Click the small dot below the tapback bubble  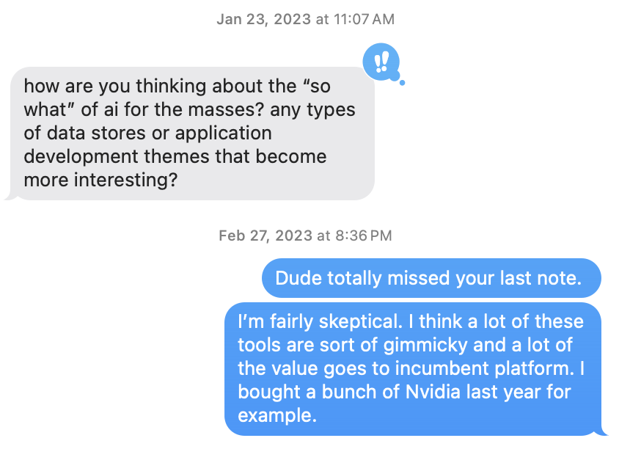pyautogui.click(x=402, y=83)
